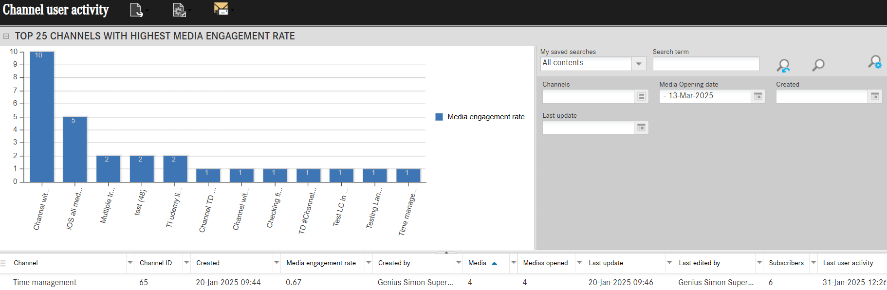The image size is (887, 290).
Task: Open the Channels list selector icon
Action: coord(641,96)
